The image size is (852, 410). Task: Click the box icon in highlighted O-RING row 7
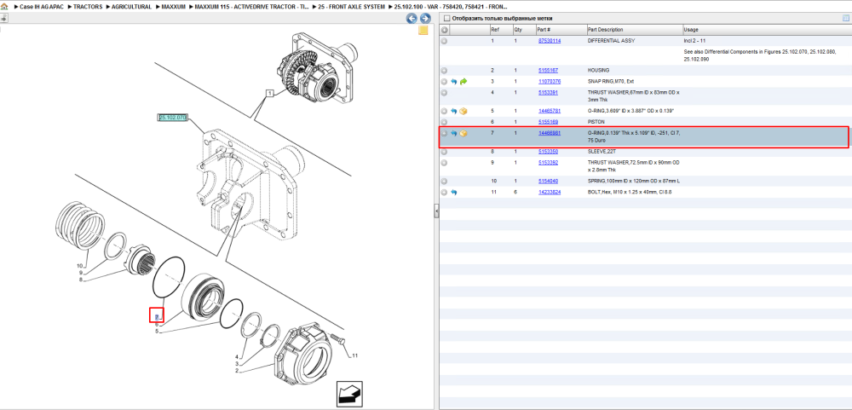tap(463, 133)
